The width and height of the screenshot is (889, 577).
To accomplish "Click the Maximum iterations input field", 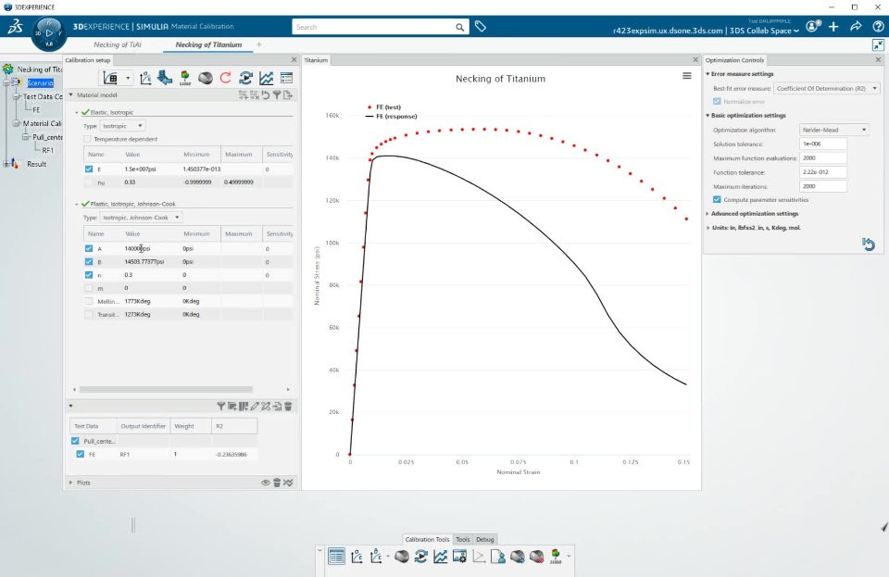I will click(823, 186).
